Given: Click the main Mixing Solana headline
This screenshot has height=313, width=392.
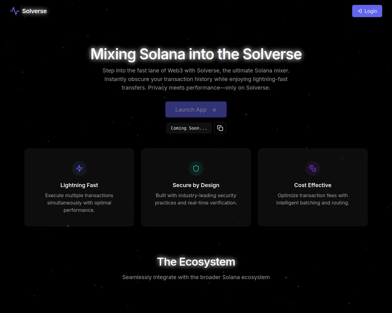Looking at the screenshot, I should pyautogui.click(x=196, y=54).
